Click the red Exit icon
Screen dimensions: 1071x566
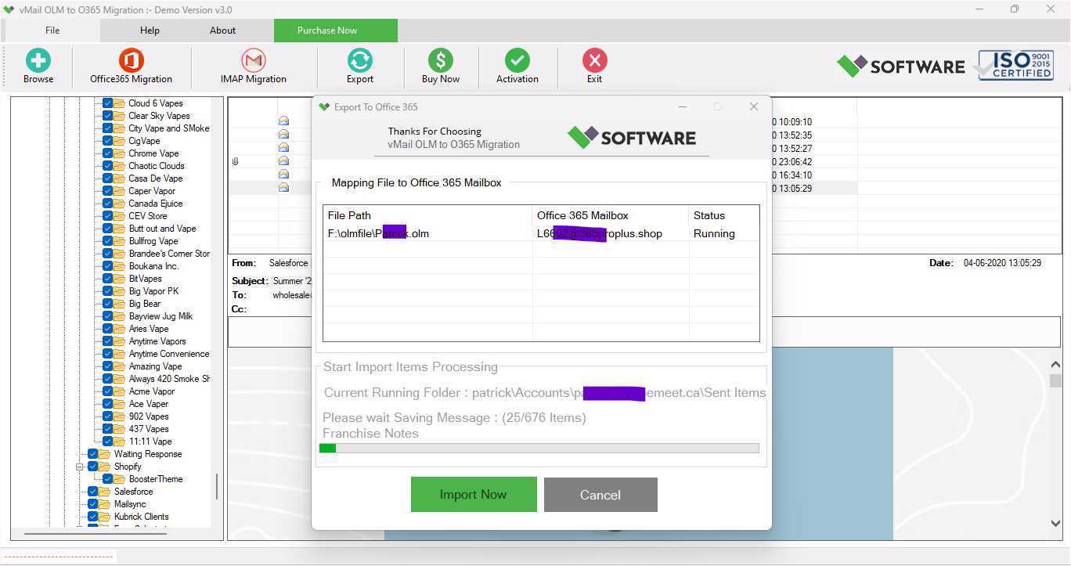pyautogui.click(x=594, y=61)
